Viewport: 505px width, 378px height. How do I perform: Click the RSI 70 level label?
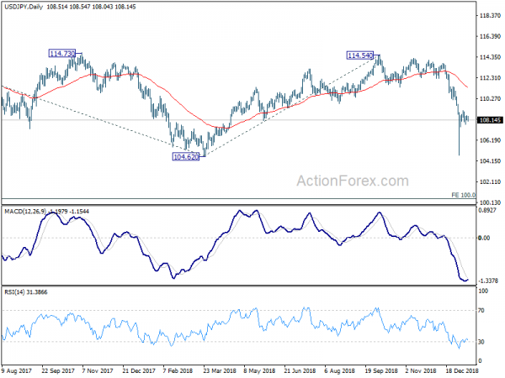[481, 311]
